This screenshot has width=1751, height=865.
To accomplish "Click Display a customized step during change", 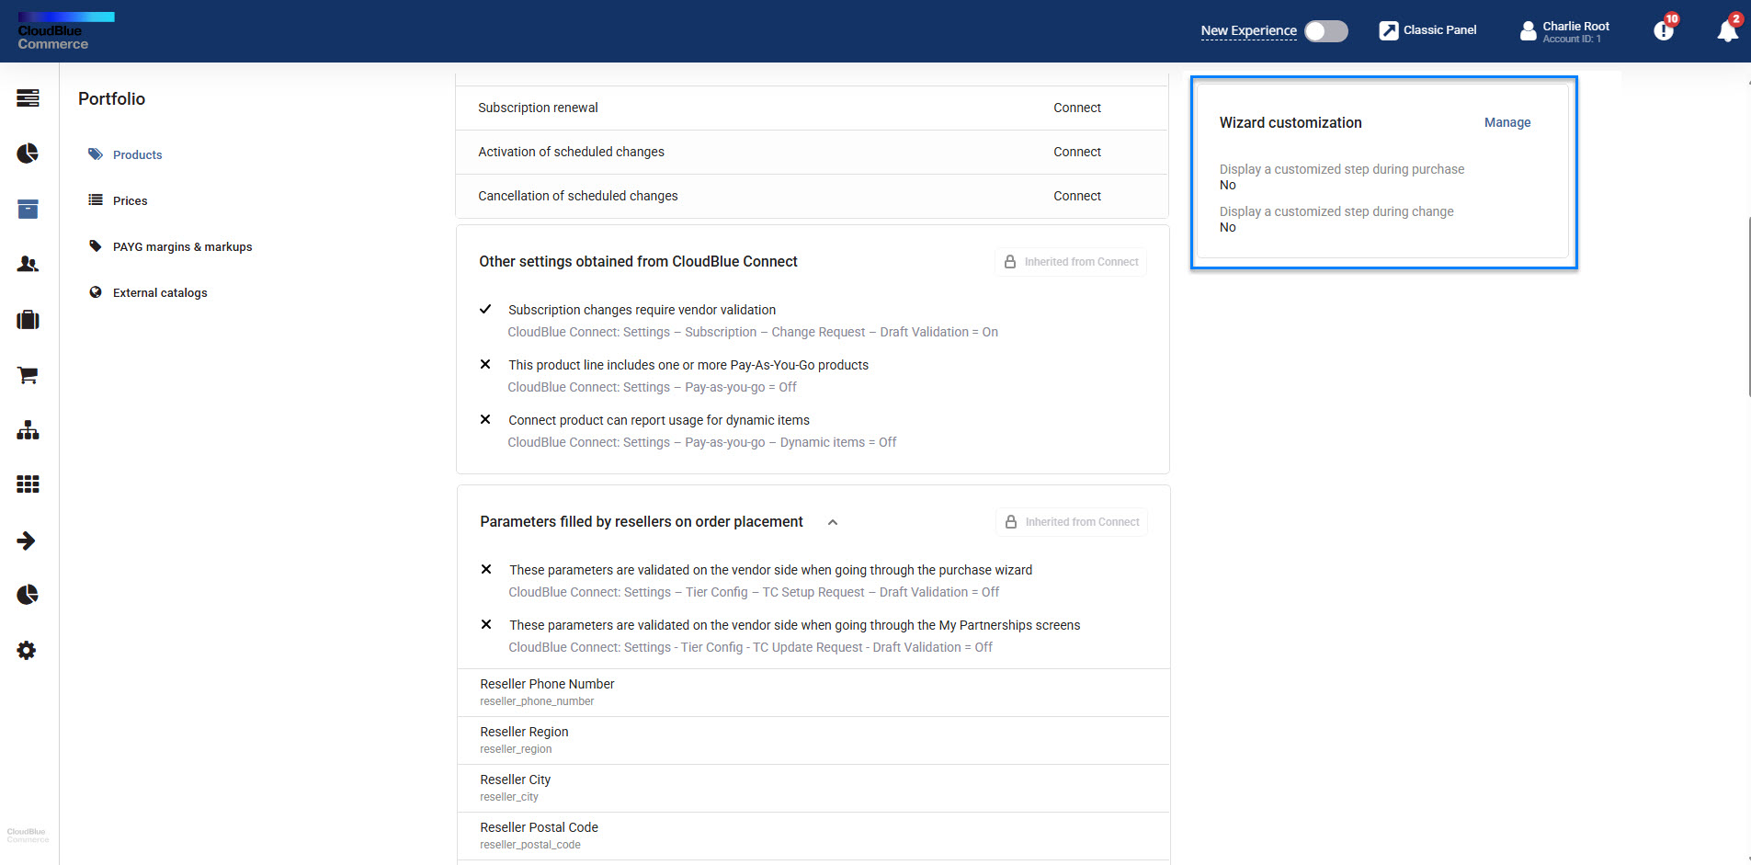I will pos(1336,211).
